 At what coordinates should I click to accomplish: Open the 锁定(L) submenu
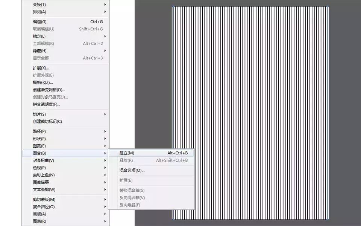click(65, 36)
